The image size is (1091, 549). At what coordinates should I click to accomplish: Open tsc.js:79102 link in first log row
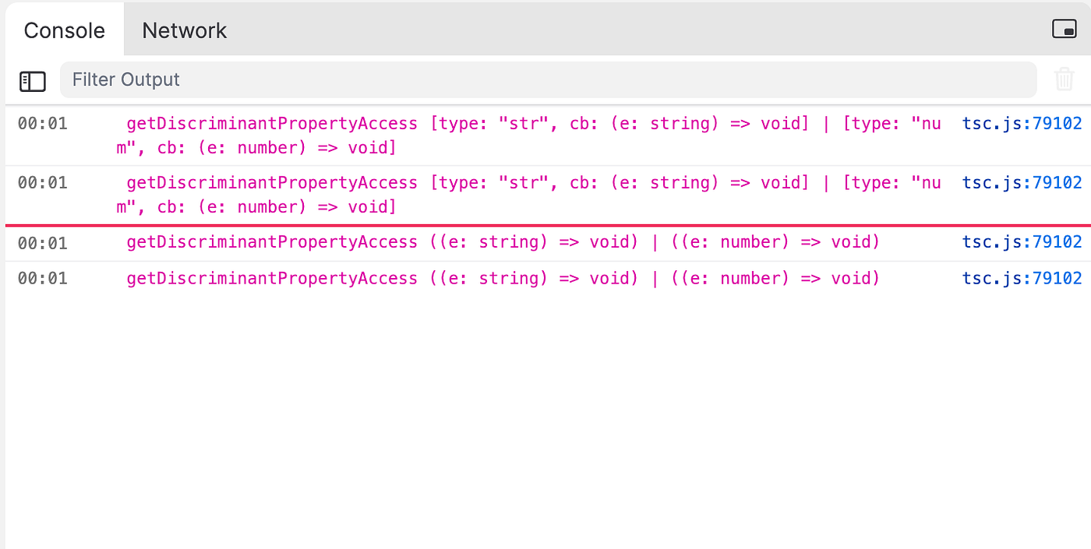(1022, 123)
